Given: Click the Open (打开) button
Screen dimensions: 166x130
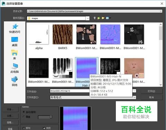Looking at the screenshot, I should [x=151, y=91].
